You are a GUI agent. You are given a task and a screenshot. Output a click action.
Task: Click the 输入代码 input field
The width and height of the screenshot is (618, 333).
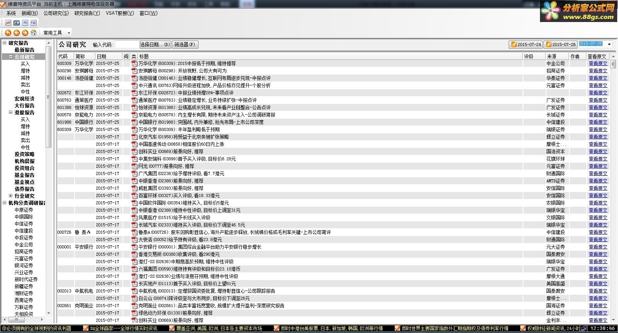(x=127, y=45)
